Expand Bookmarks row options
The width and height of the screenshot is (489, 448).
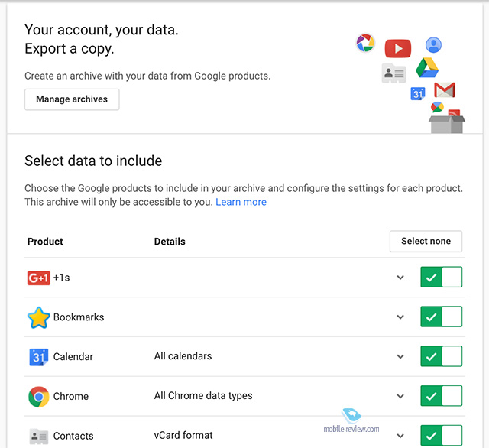[x=400, y=317]
